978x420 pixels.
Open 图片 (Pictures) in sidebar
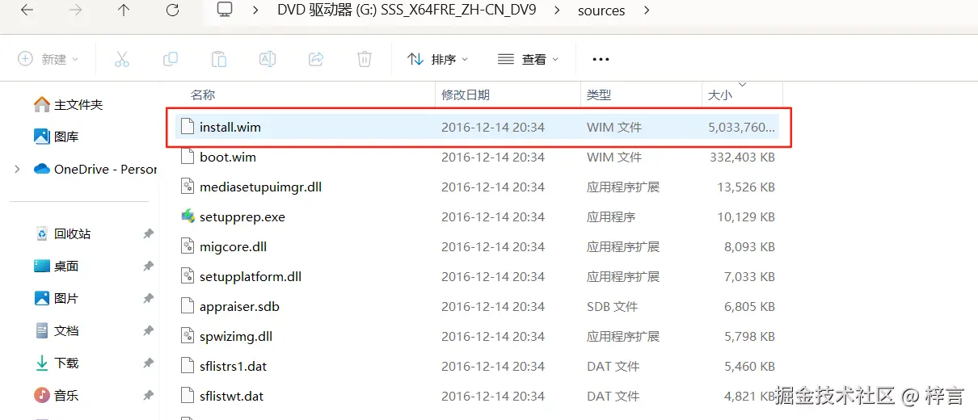(57, 299)
